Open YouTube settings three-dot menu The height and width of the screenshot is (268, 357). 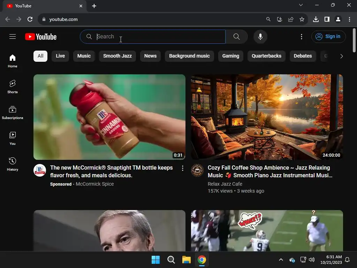[302, 36]
